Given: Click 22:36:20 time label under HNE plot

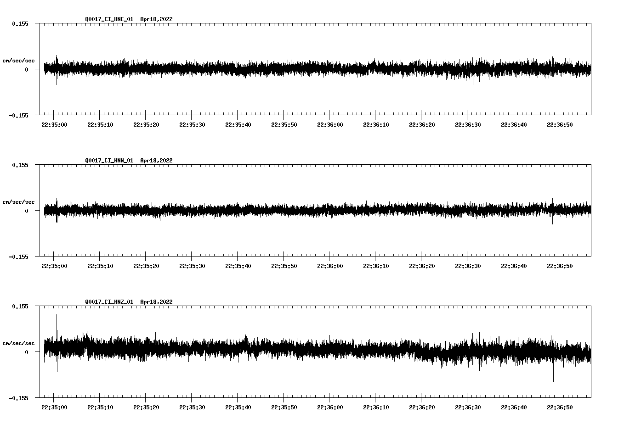Looking at the screenshot, I should tap(422, 124).
